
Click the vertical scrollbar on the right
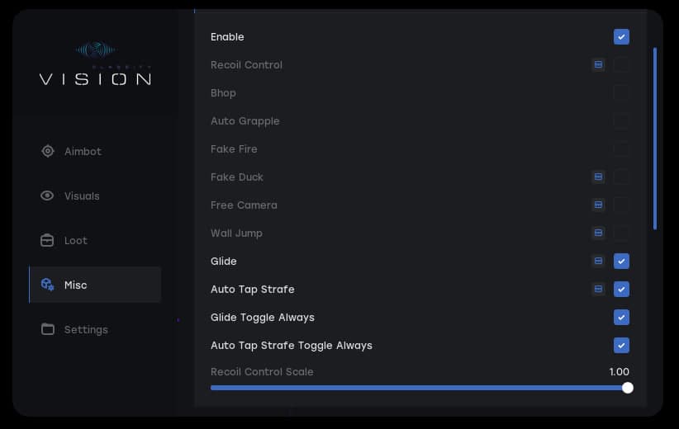[655, 138]
